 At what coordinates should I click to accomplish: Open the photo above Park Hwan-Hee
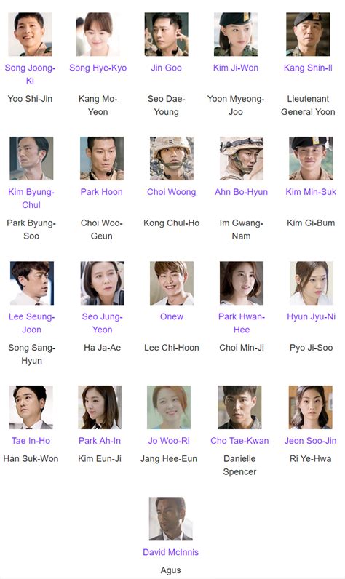(242, 283)
